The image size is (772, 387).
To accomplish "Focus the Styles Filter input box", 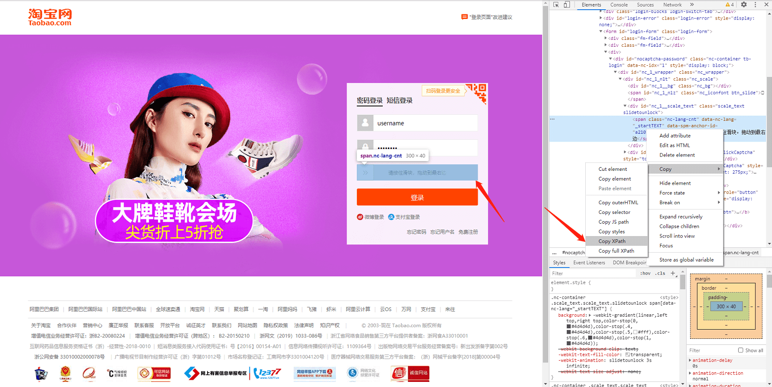I will [x=593, y=273].
